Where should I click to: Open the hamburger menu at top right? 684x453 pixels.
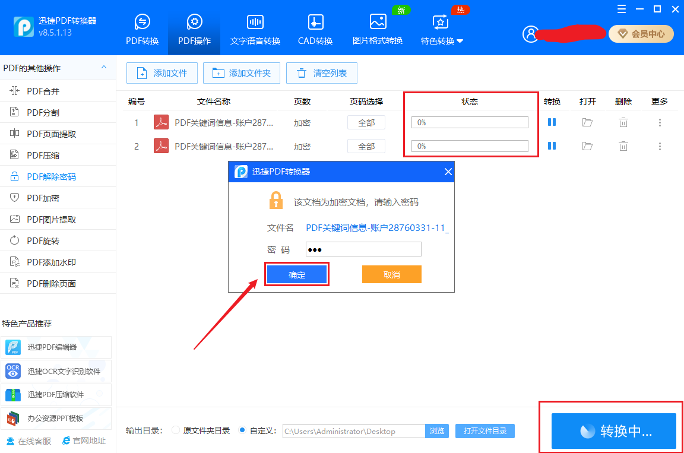(x=621, y=9)
